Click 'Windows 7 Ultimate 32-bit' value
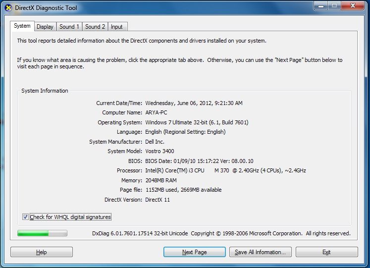 pos(197,122)
